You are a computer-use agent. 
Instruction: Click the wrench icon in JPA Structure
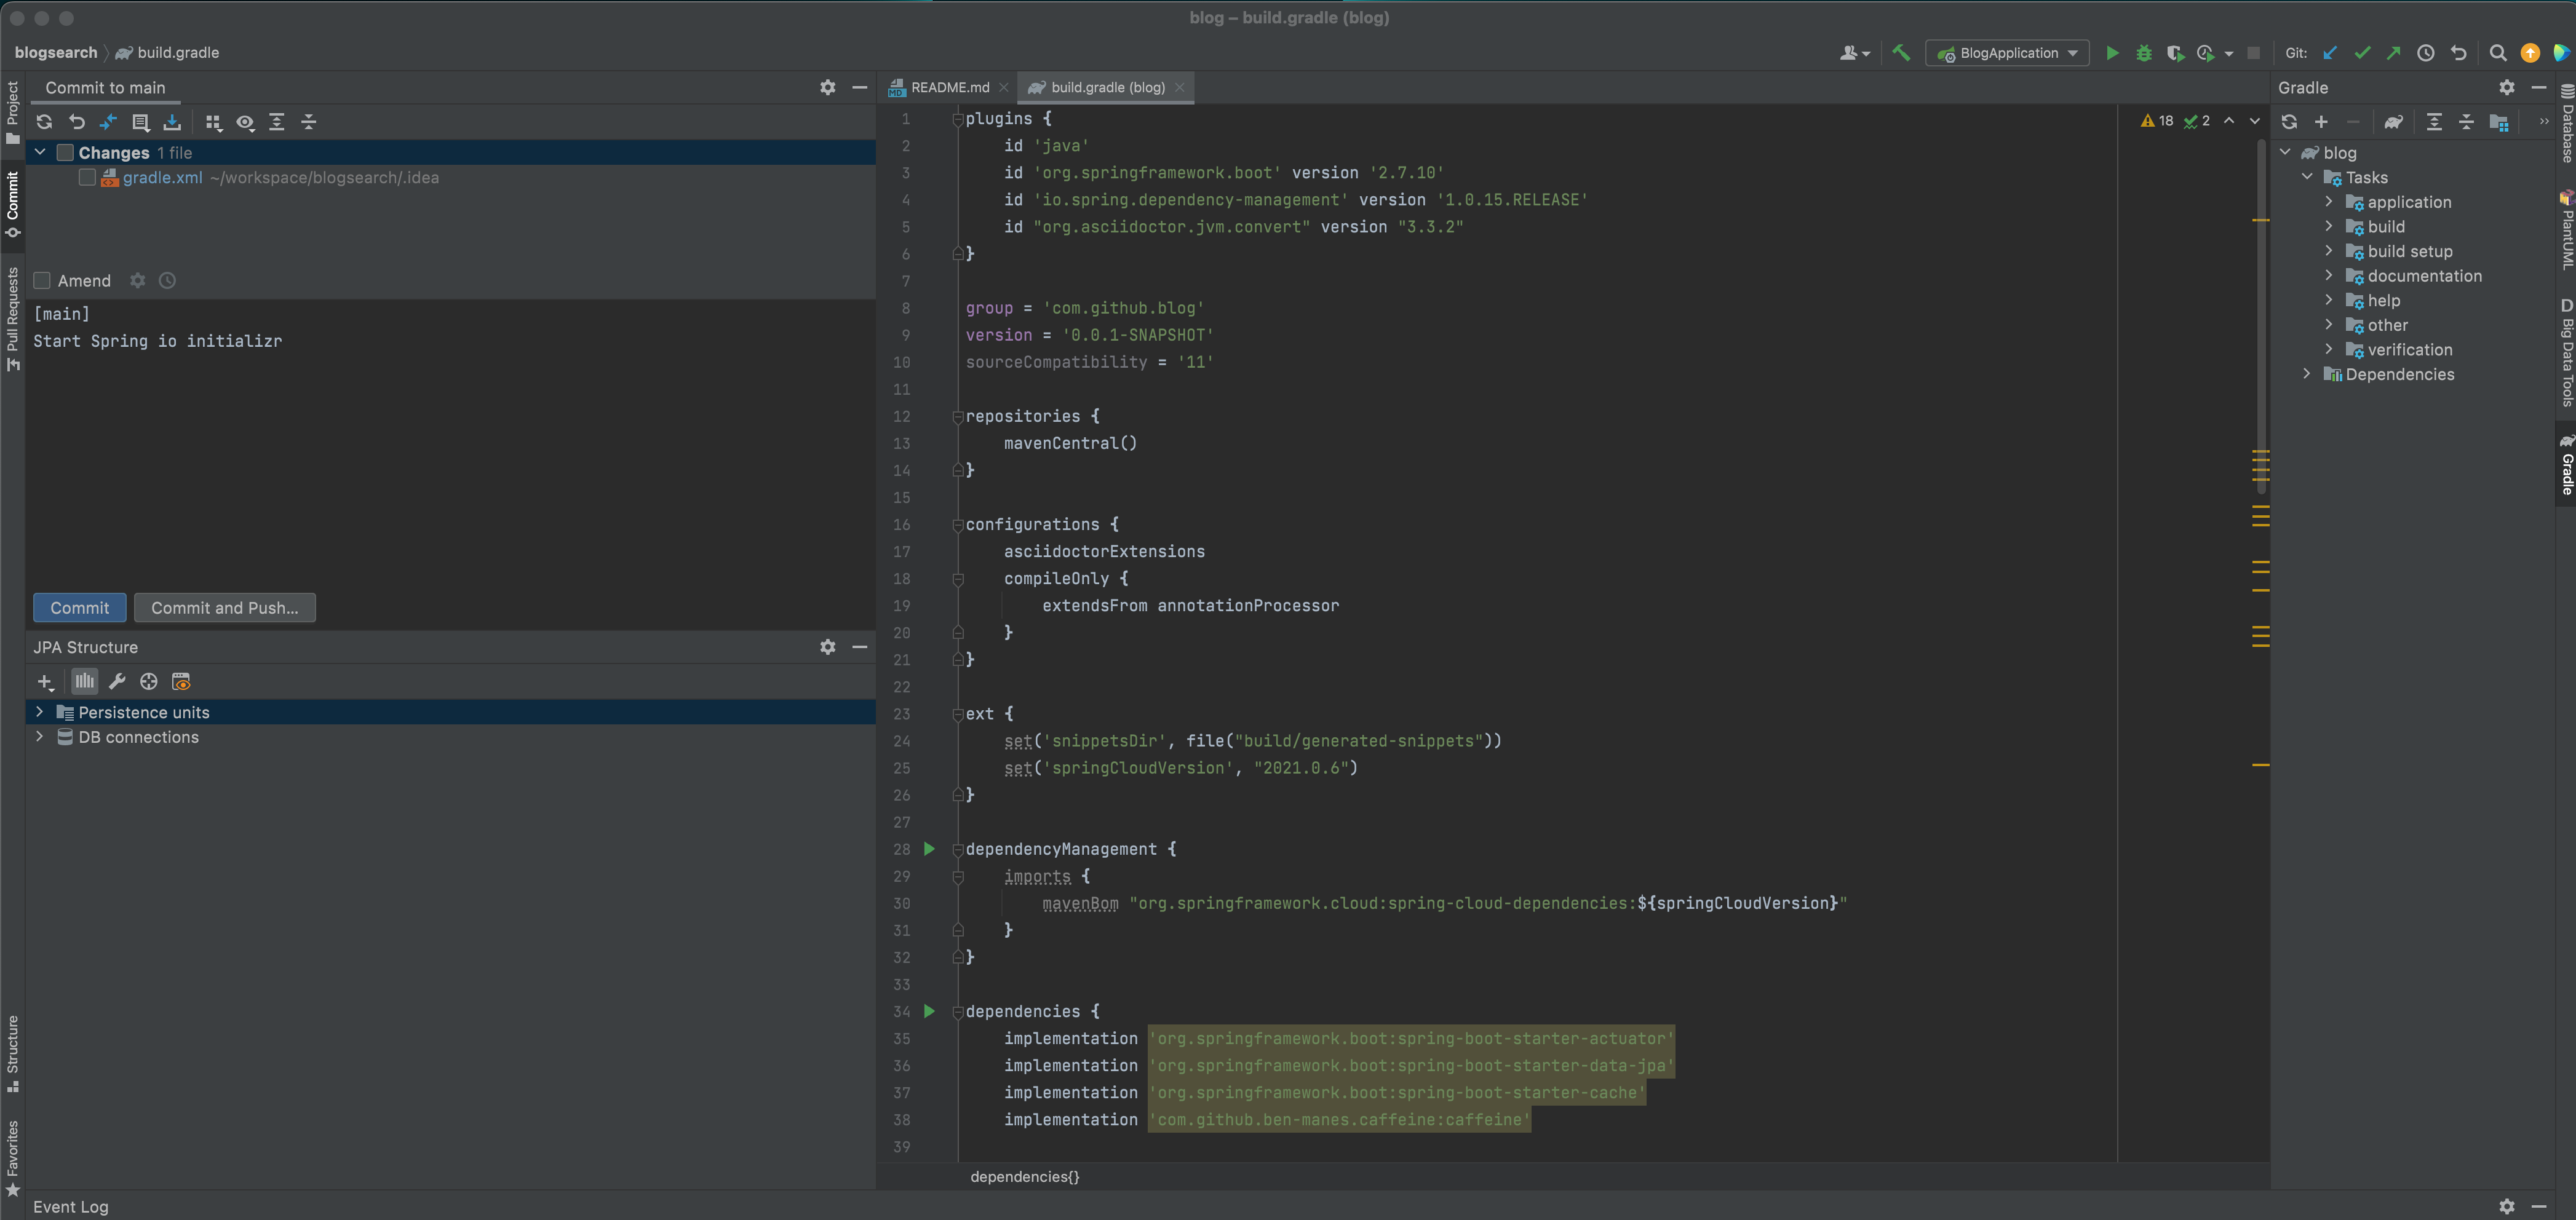(117, 682)
